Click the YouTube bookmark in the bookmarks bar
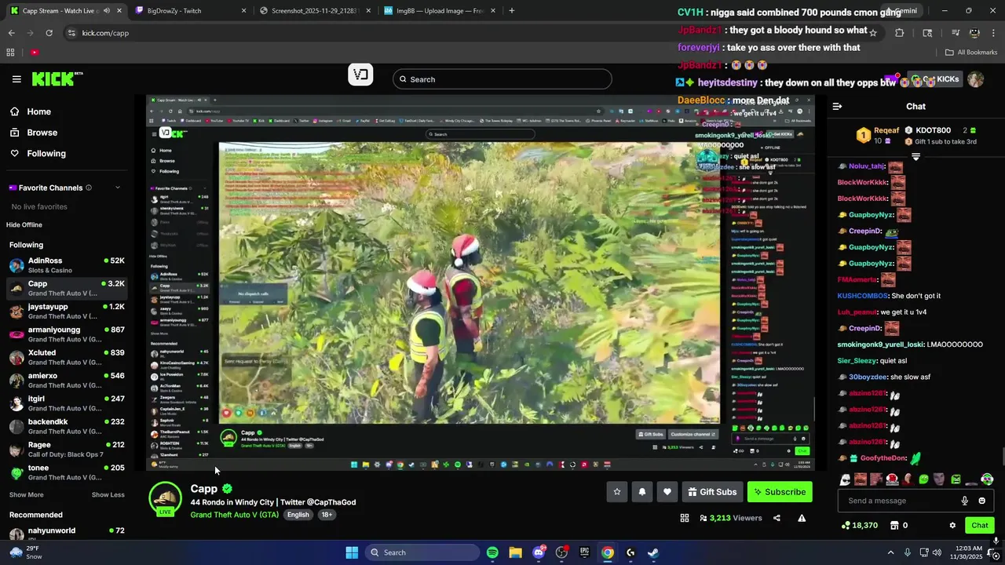Screen dimensions: 1005x565 coord(35,53)
